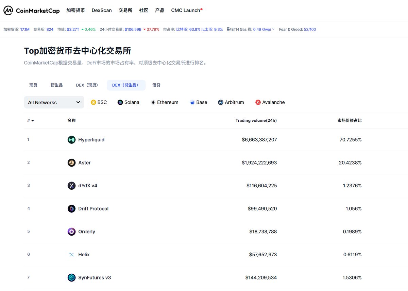Click dYdX v4 volume $116,604,225
The image size is (408, 291).
coord(262,186)
